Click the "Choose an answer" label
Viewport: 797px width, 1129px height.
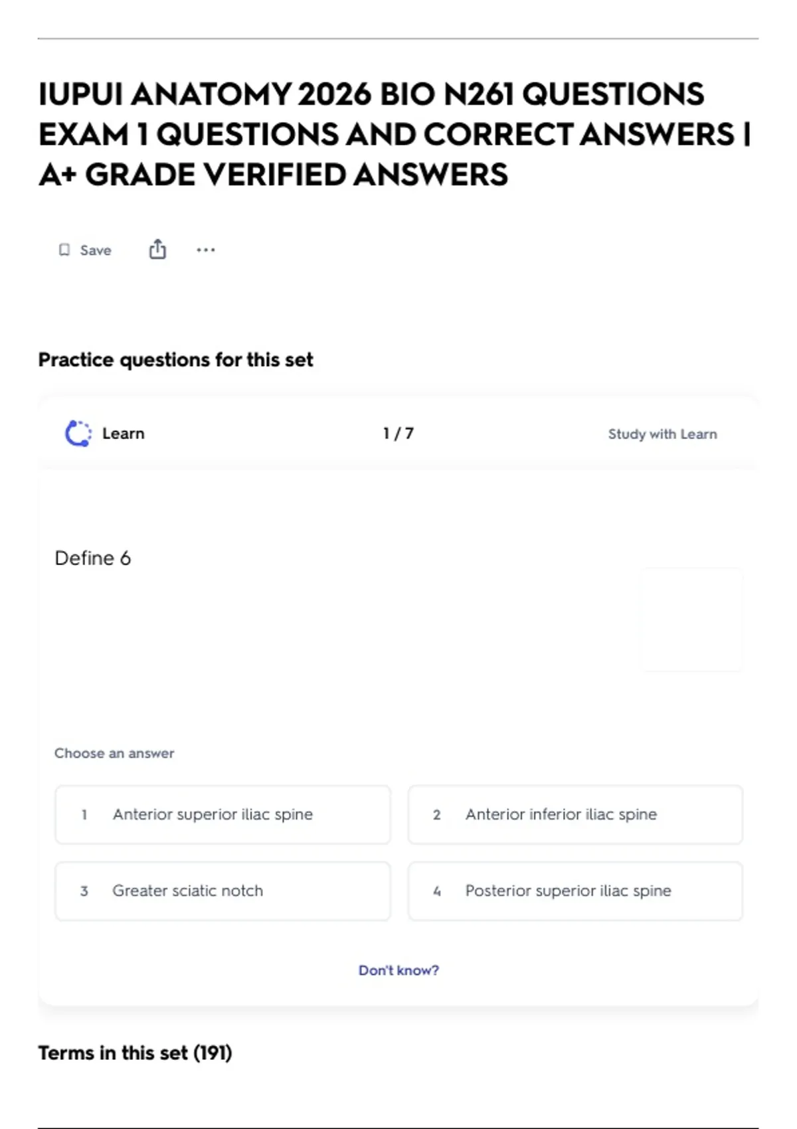point(114,753)
